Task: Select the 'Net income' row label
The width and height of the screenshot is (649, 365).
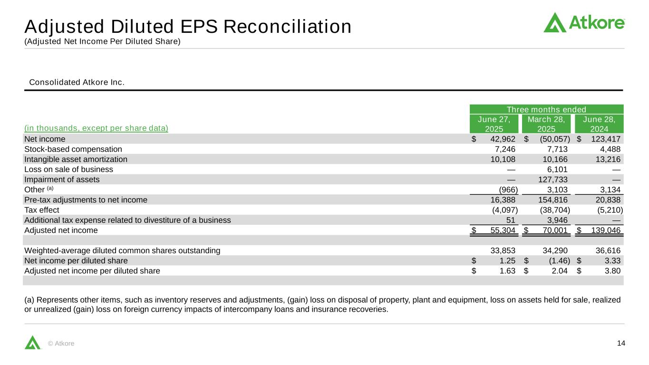Action: pyautogui.click(x=45, y=139)
